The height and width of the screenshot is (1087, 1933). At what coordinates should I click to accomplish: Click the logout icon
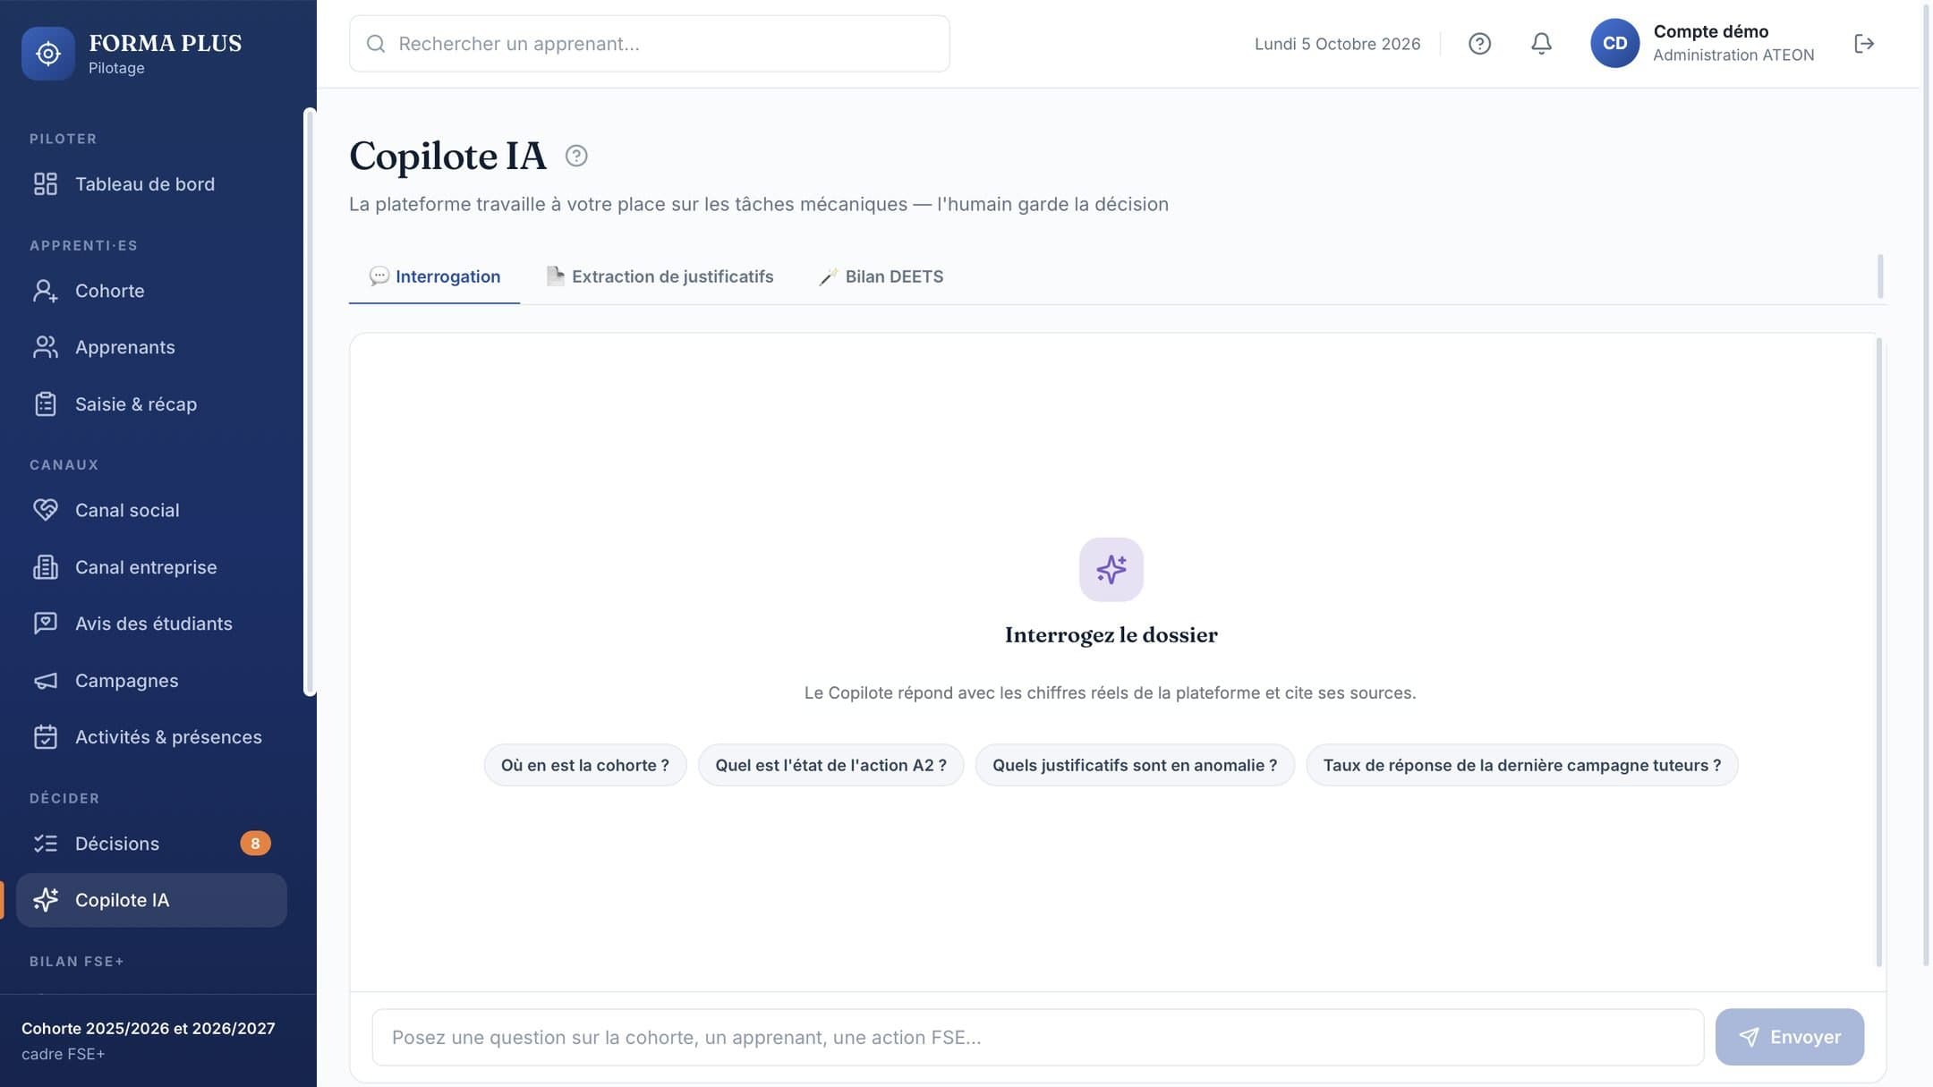pyautogui.click(x=1864, y=44)
